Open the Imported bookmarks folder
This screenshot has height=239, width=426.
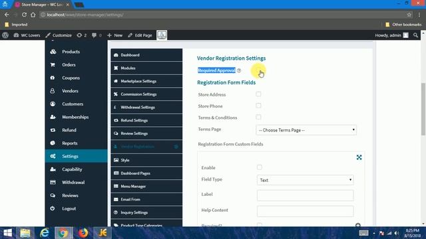coord(16,25)
